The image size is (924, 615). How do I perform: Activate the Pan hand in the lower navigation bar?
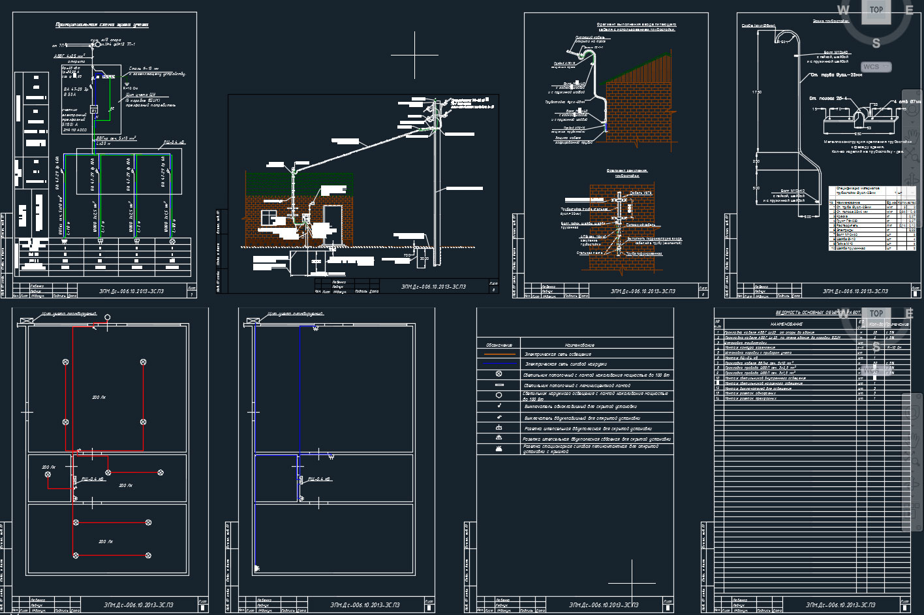click(912, 439)
